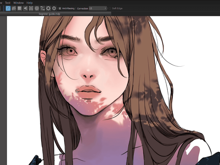Turn snap off with the Snap Off icon
Viewport: 220px width, 165px height.
pos(8,8)
